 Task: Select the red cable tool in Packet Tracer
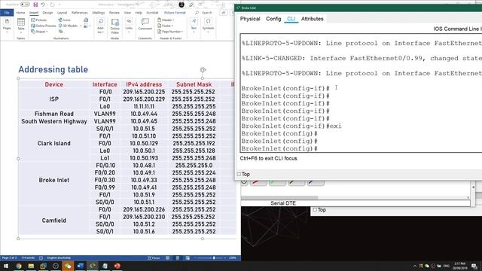coord(258,182)
